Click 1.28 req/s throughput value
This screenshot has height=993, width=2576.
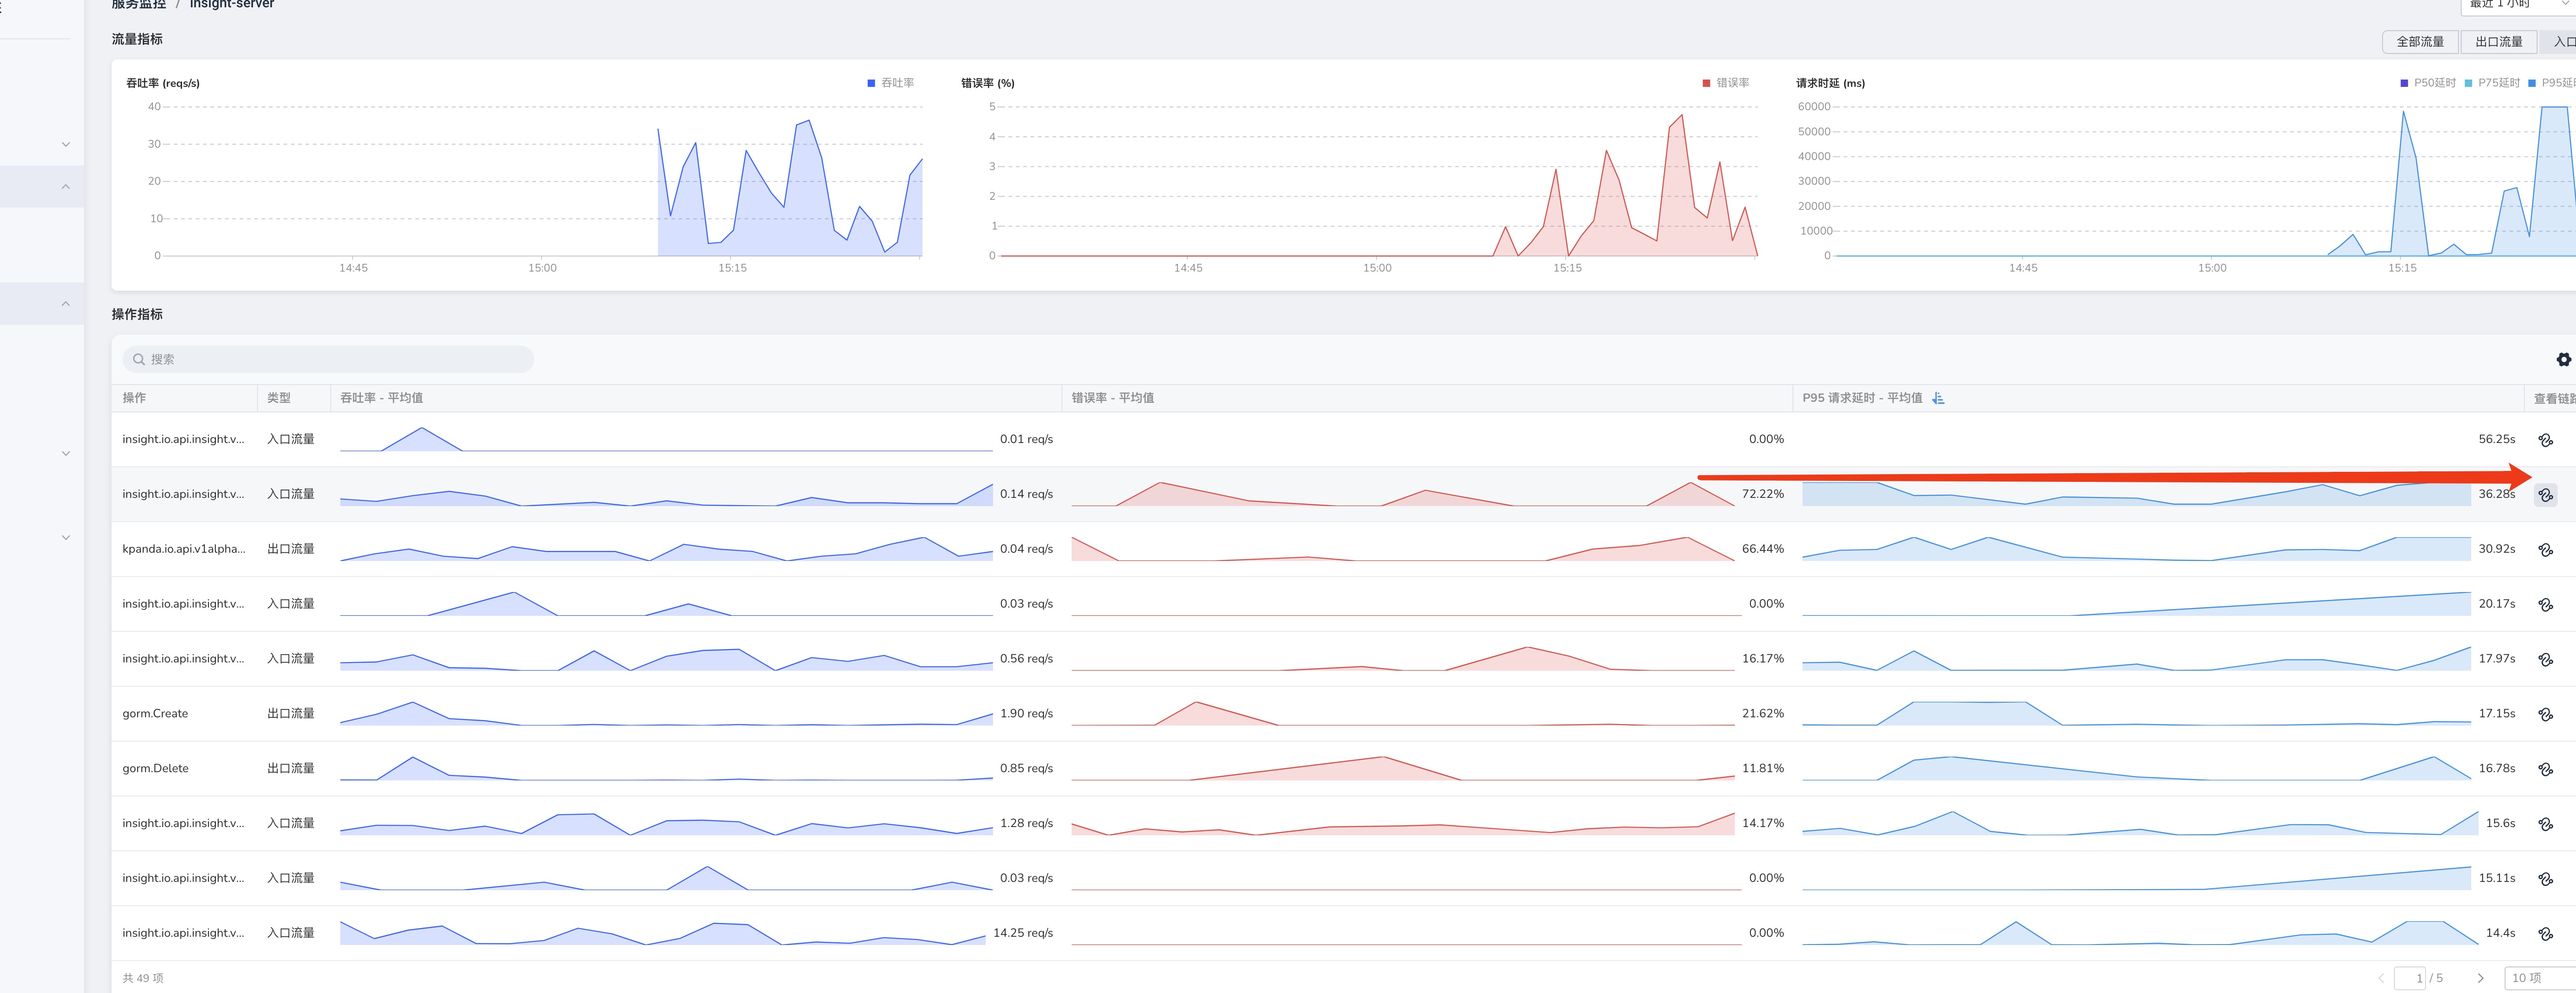(x=1026, y=824)
